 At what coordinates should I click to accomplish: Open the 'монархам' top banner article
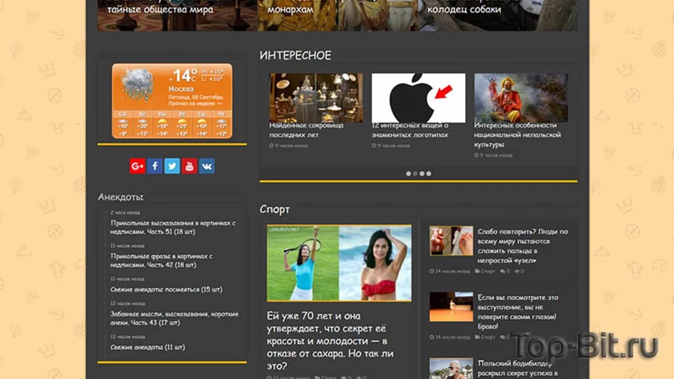pos(290,10)
